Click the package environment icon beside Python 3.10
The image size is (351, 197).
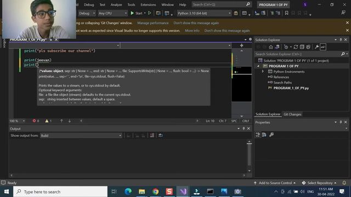pos(236,13)
